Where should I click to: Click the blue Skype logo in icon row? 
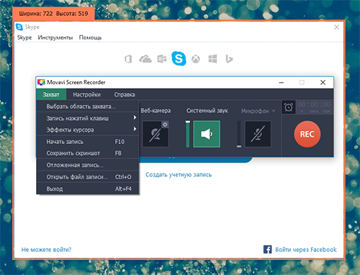179,58
